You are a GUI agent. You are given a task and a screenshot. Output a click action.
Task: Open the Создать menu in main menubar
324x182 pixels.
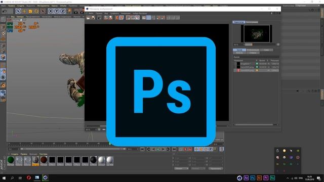(x=21, y=6)
